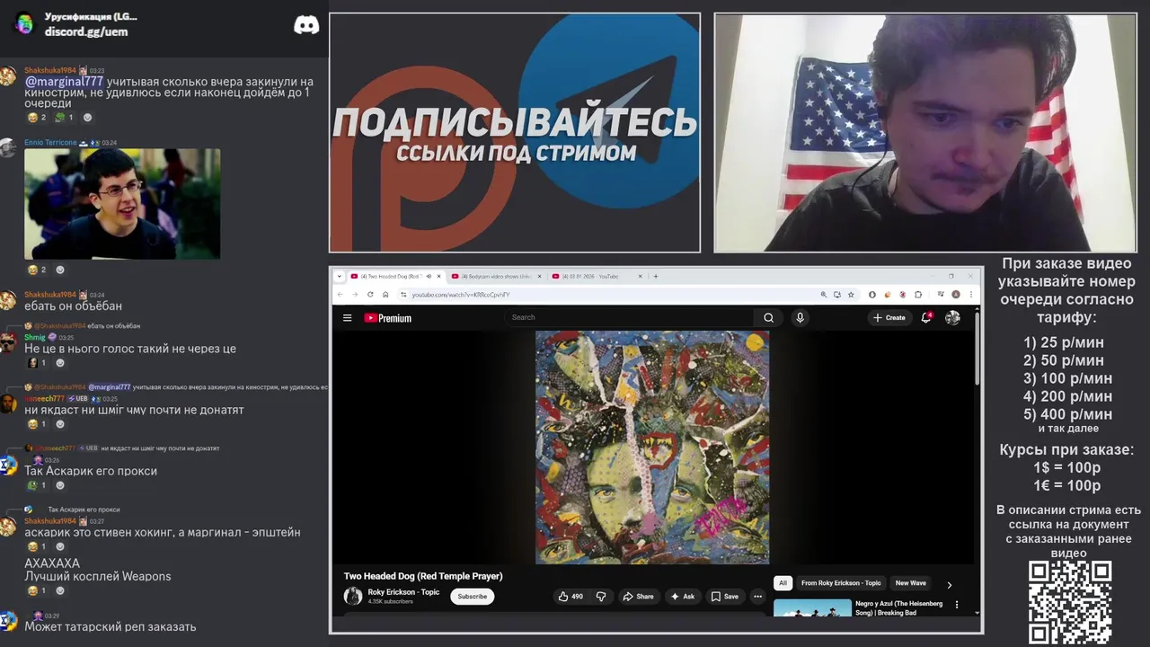Open a new browser tab with plus
The image size is (1150, 647).
pos(655,276)
